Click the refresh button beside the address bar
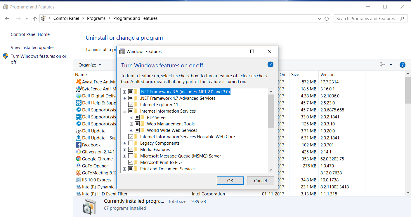 pos(327,18)
